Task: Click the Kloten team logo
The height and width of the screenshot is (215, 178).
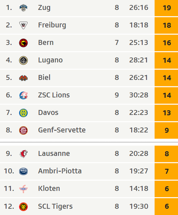Action: tap(23, 189)
